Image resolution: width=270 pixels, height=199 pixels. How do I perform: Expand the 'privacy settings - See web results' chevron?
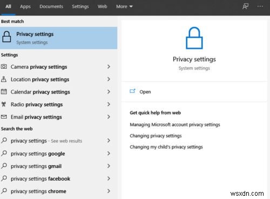(109, 140)
